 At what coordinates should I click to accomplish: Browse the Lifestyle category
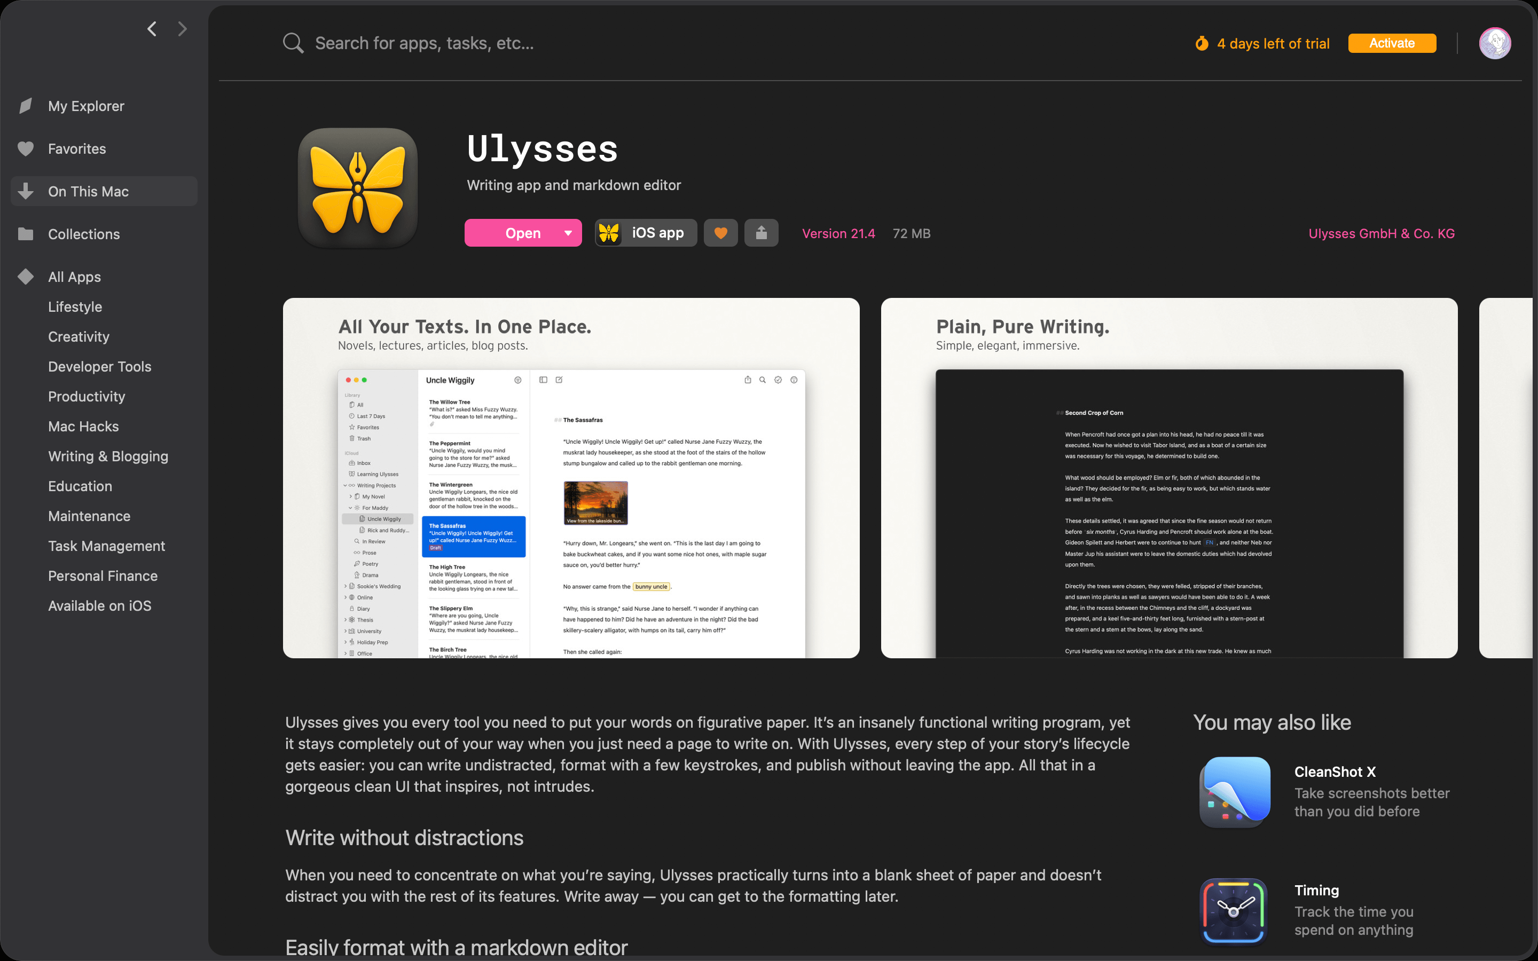coord(75,306)
